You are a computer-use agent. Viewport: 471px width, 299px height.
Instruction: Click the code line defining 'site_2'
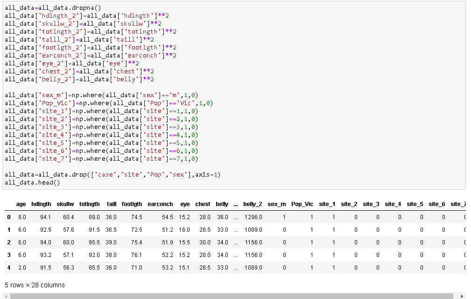(102, 119)
